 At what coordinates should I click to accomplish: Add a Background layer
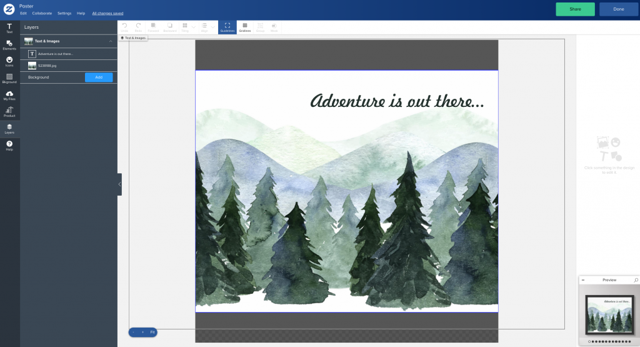click(x=99, y=78)
